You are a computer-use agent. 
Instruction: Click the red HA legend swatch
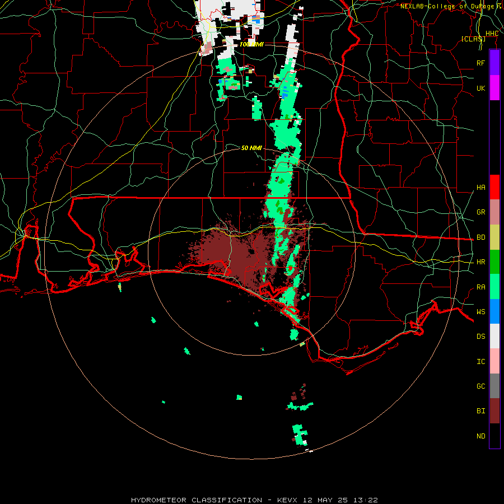494,187
